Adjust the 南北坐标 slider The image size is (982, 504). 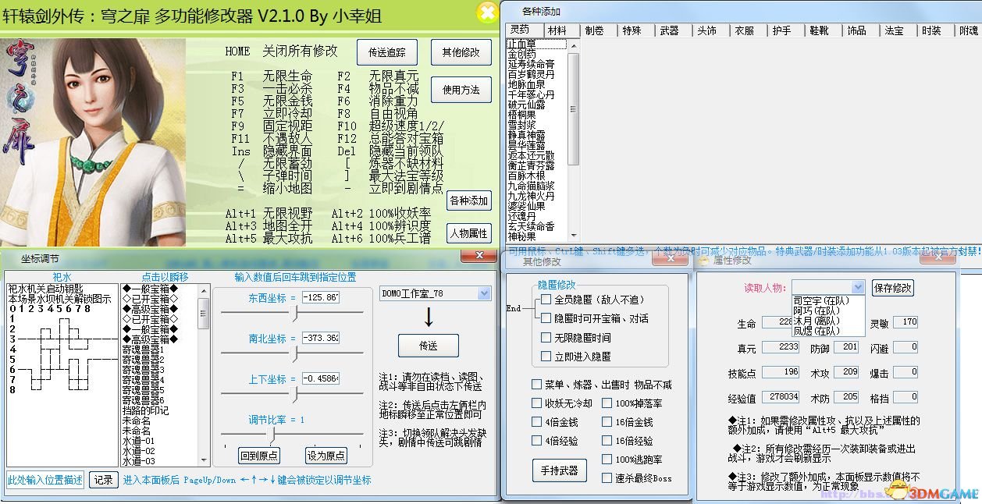point(292,354)
